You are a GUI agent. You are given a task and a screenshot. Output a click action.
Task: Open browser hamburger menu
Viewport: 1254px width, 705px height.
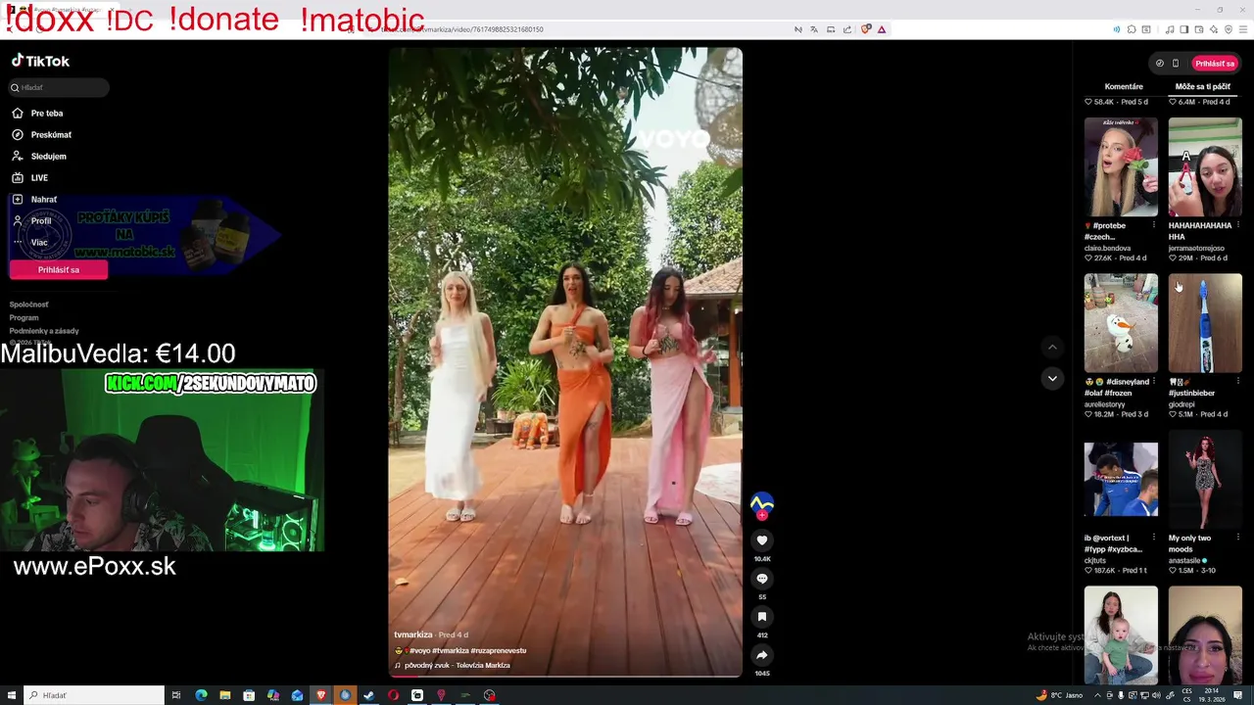click(1244, 29)
